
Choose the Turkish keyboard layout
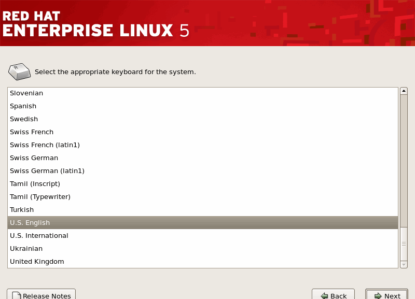coord(22,210)
